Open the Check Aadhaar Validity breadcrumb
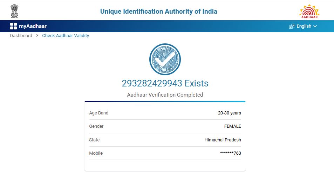 [66, 36]
